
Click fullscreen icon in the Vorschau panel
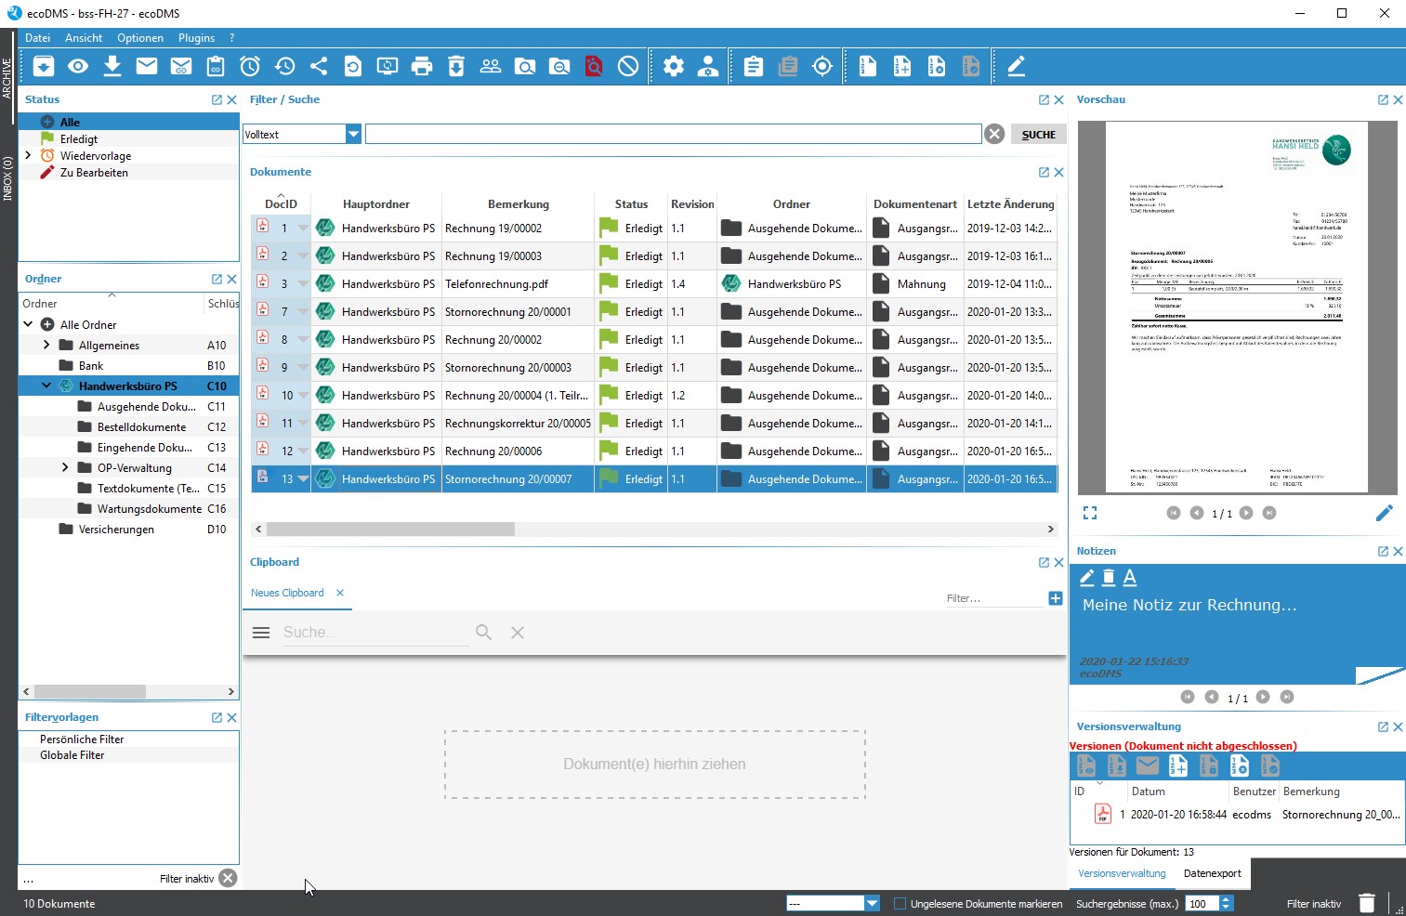pos(1090,513)
